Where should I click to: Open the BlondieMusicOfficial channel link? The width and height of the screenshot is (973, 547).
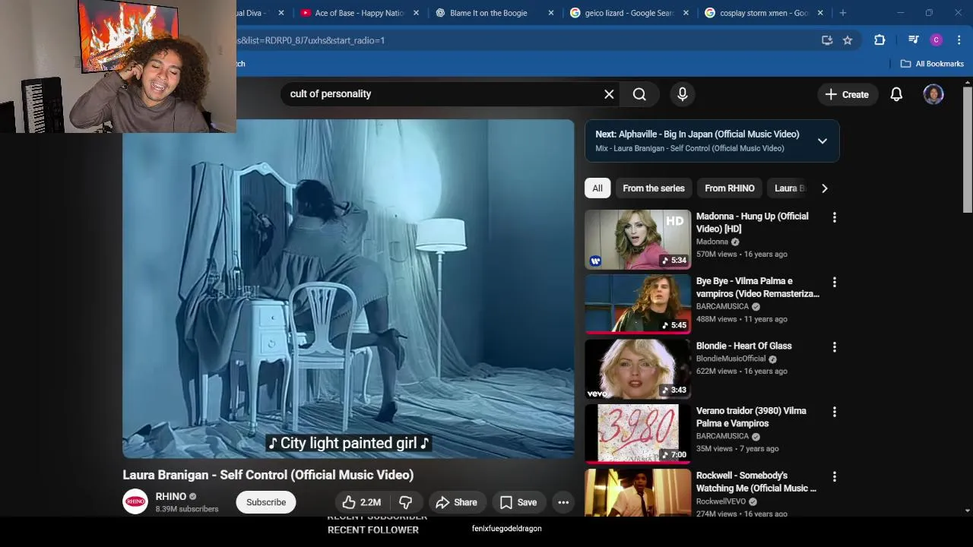(731, 359)
